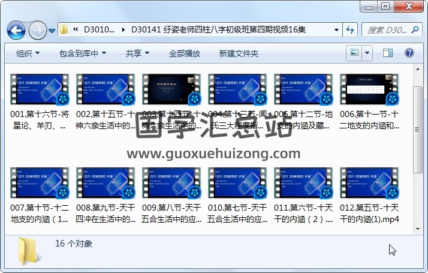Select the video thumbnail 001.第十六节

40,89
